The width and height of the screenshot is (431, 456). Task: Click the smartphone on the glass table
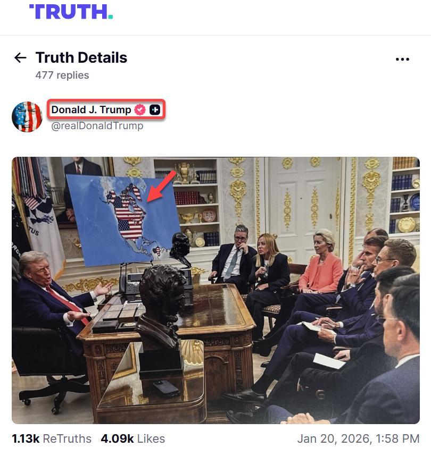pyautogui.click(x=166, y=389)
